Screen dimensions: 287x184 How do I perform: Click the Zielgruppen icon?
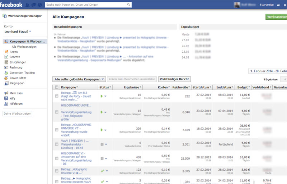[x=6, y=83]
